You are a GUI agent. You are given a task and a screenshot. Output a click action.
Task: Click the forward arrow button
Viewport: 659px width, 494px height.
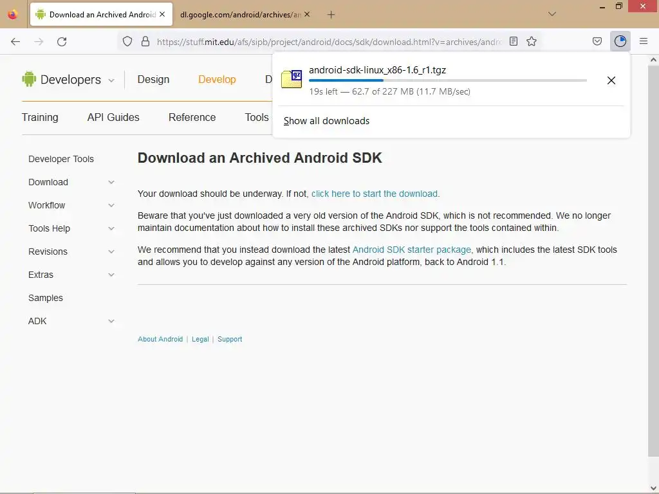point(39,42)
